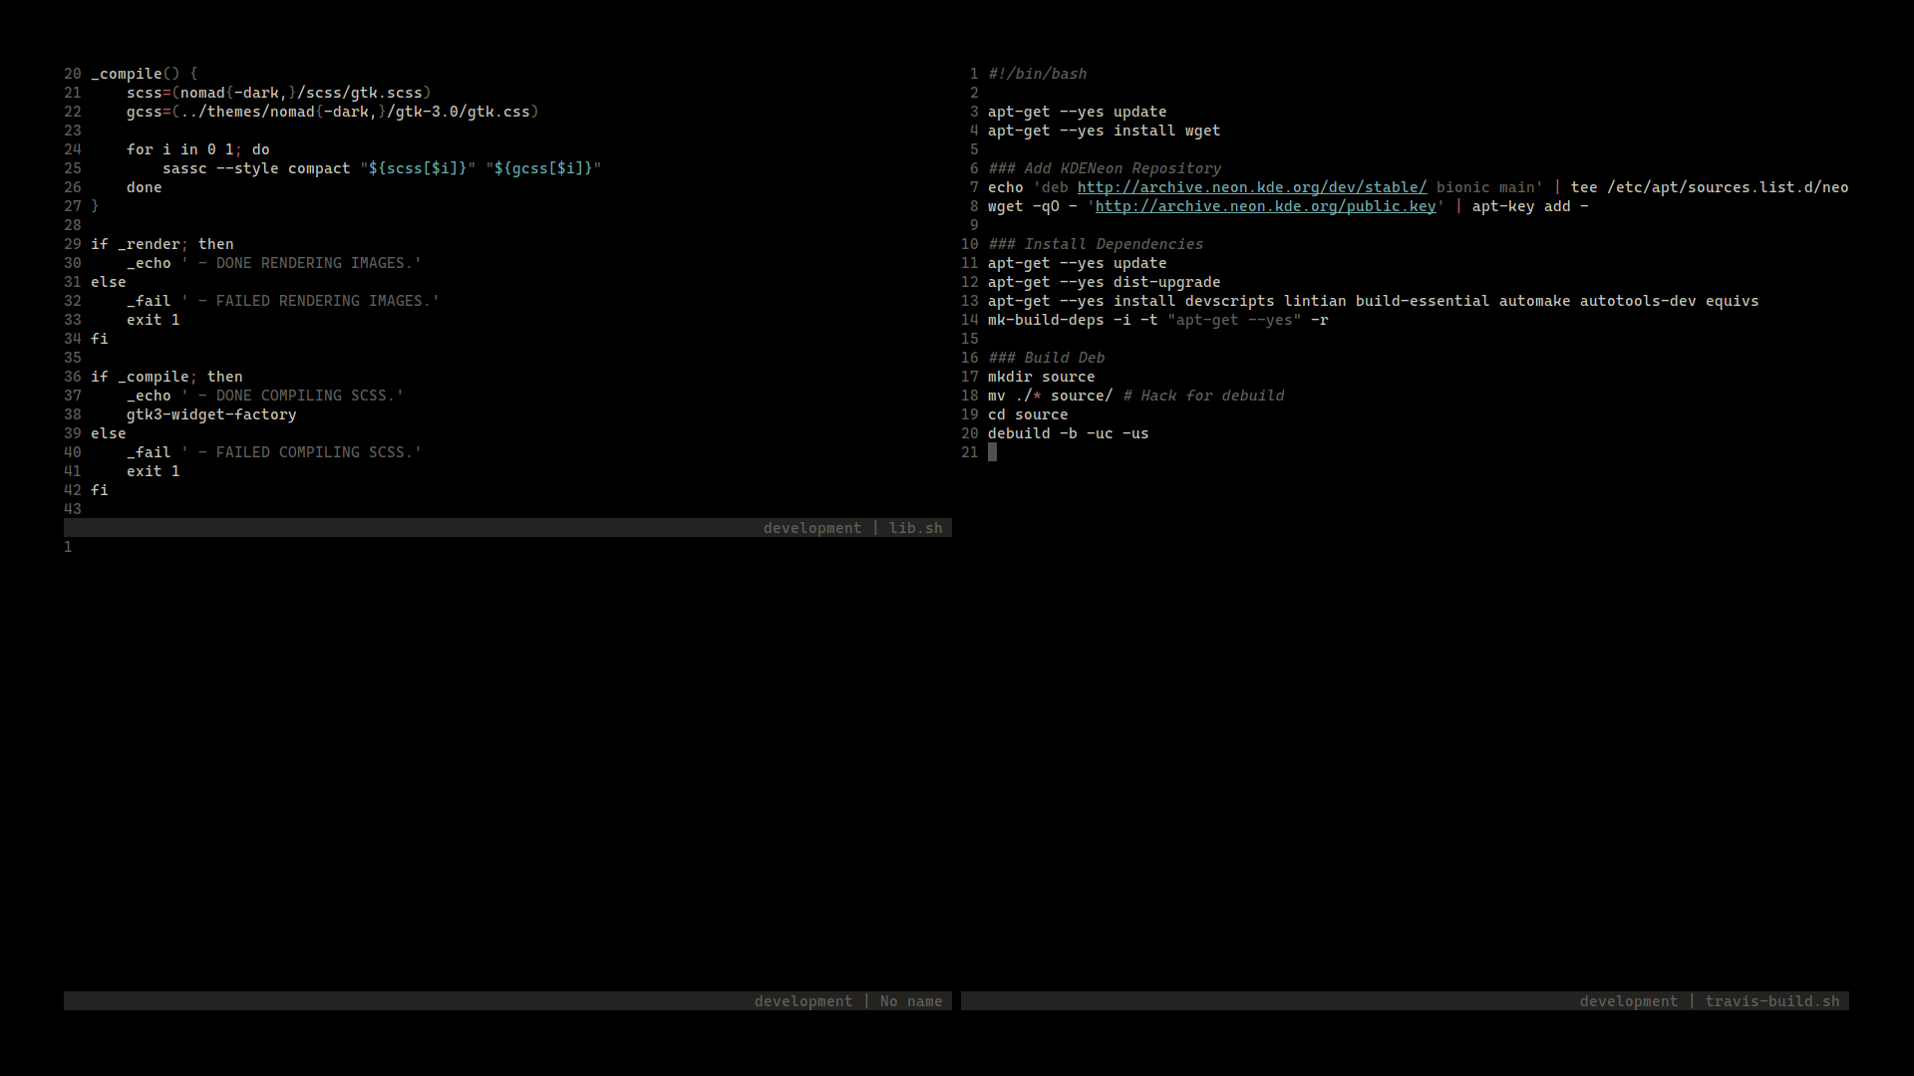Image resolution: width=1914 pixels, height=1076 pixels.
Task: Click the comment ### Add KDENeon Repository
Action: [1105, 167]
